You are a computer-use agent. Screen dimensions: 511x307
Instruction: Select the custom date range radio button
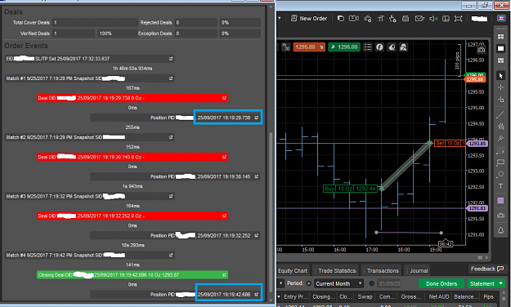[371, 283]
